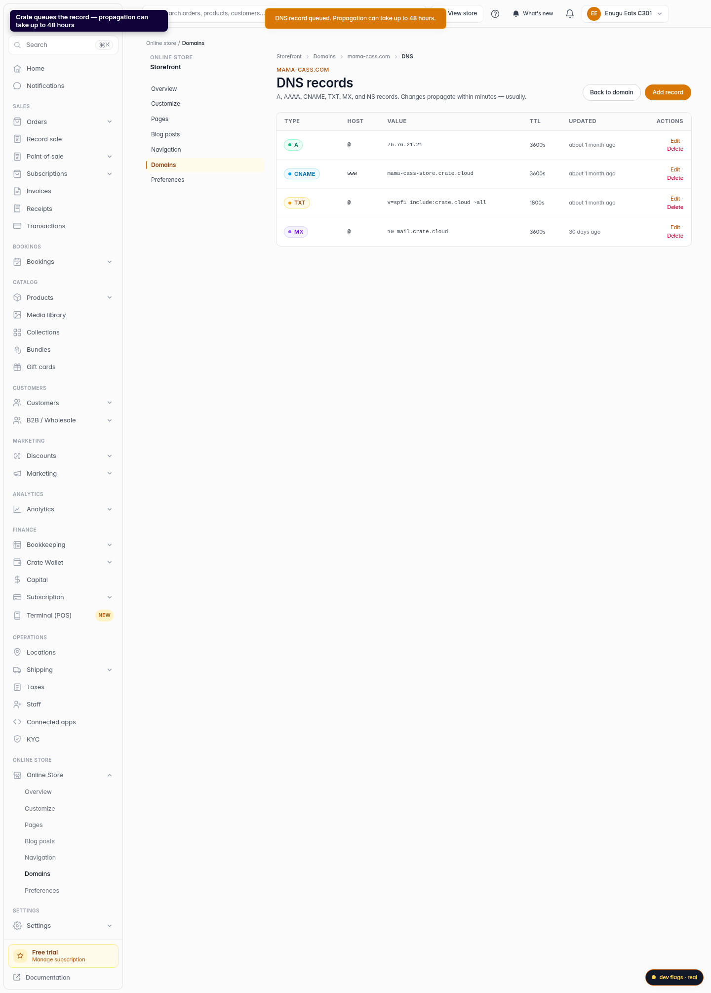Screen dimensions: 711x993
Task: Click the Staff add-user icon
Action: pyautogui.click(x=17, y=704)
